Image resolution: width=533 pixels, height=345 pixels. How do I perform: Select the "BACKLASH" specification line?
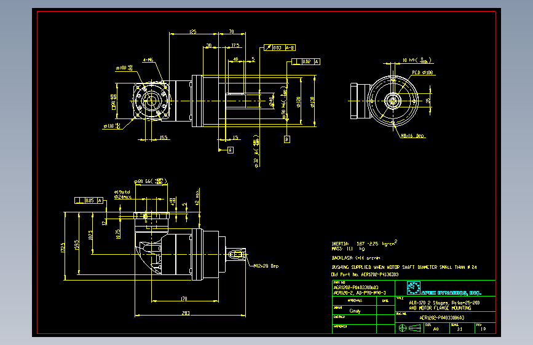(x=356, y=258)
